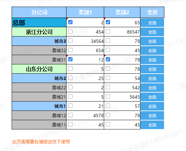Screen dimensions: 186x151
Task: Check 类别2 checkbox for 山东分公司
Action: point(108,69)
